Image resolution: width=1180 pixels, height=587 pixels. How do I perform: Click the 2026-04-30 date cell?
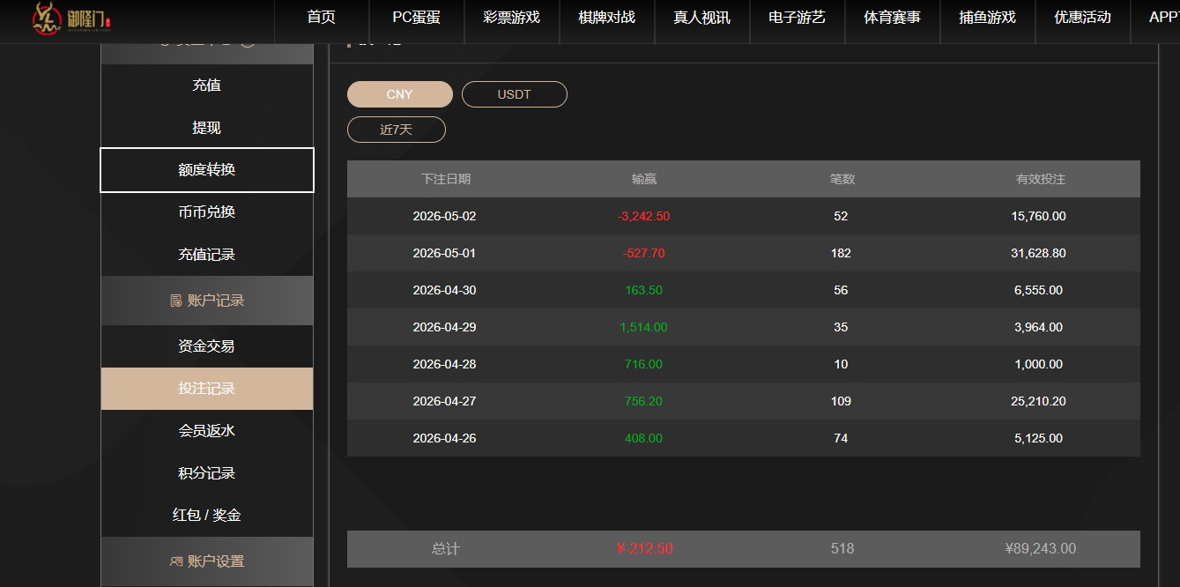point(444,290)
